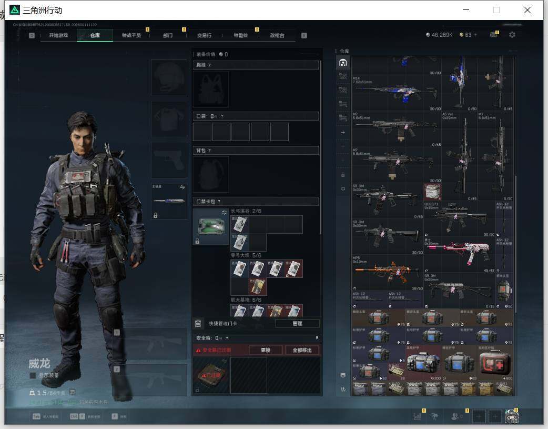
Task: Open the 部门 tab
Action: coord(168,35)
